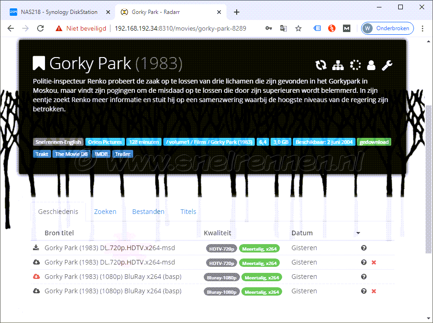Open manual search person icon
Screen dimensions: 433x323
pos(371,65)
